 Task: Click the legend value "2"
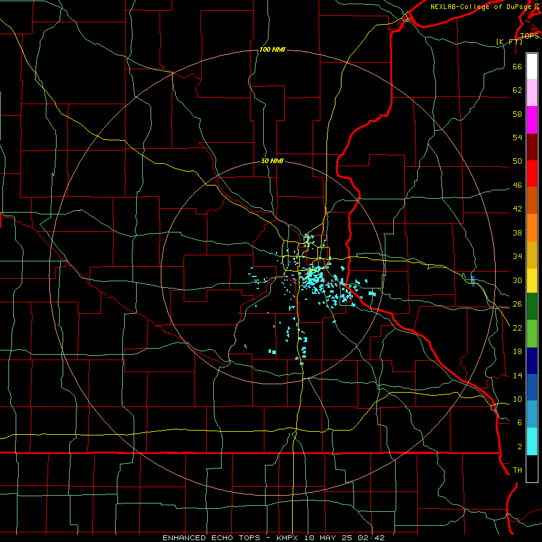click(x=520, y=447)
